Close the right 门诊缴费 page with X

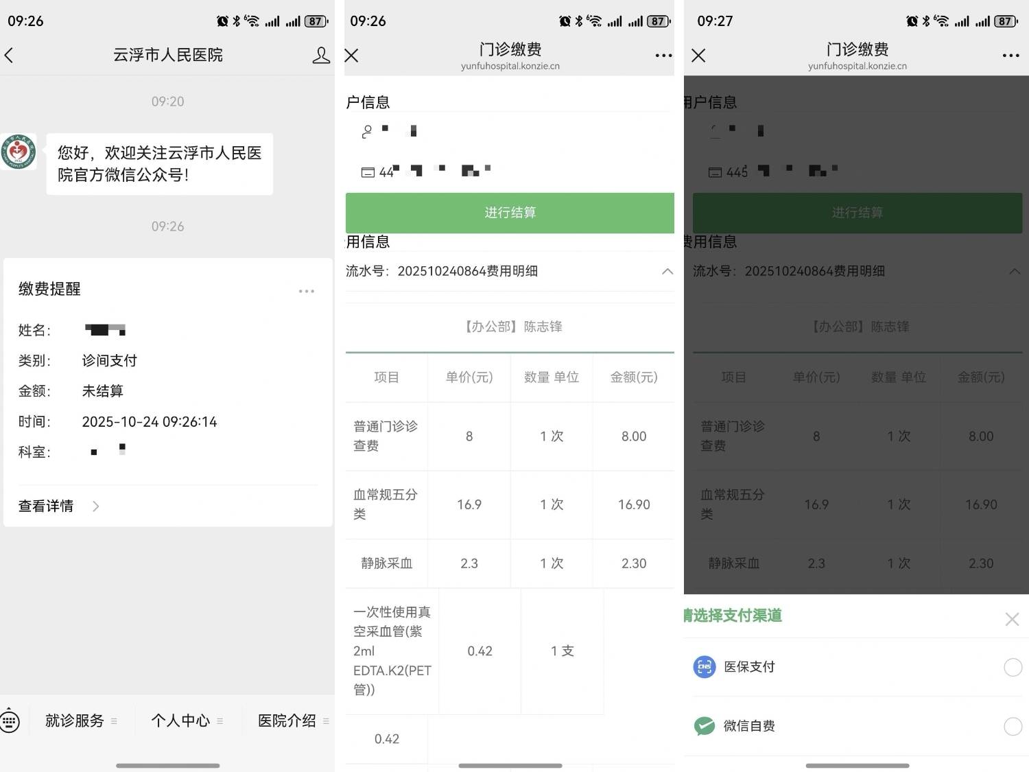[698, 56]
